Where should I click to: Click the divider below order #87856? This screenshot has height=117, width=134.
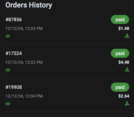click(x=67, y=44)
